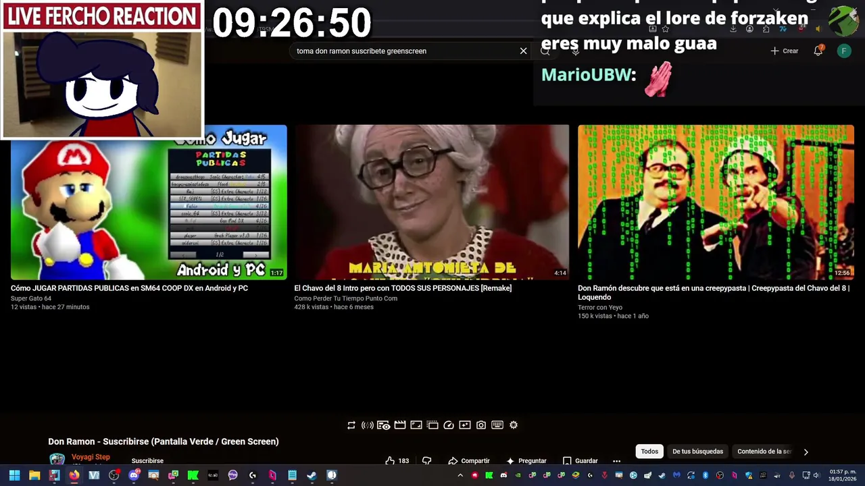Click the Preguntar button
The height and width of the screenshot is (486, 865).
pyautogui.click(x=526, y=461)
